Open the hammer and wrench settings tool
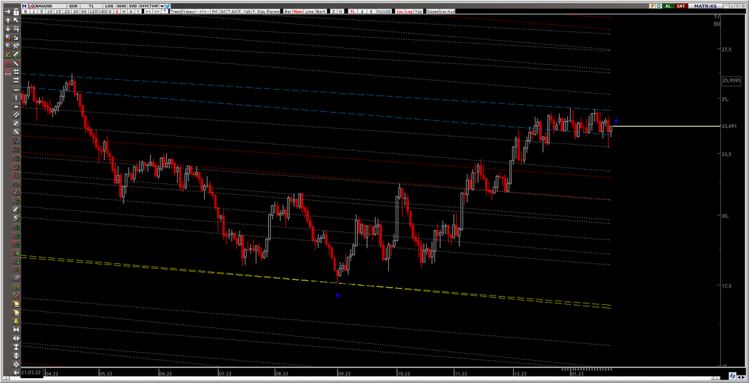The width and height of the screenshot is (749, 383). [x=16, y=46]
